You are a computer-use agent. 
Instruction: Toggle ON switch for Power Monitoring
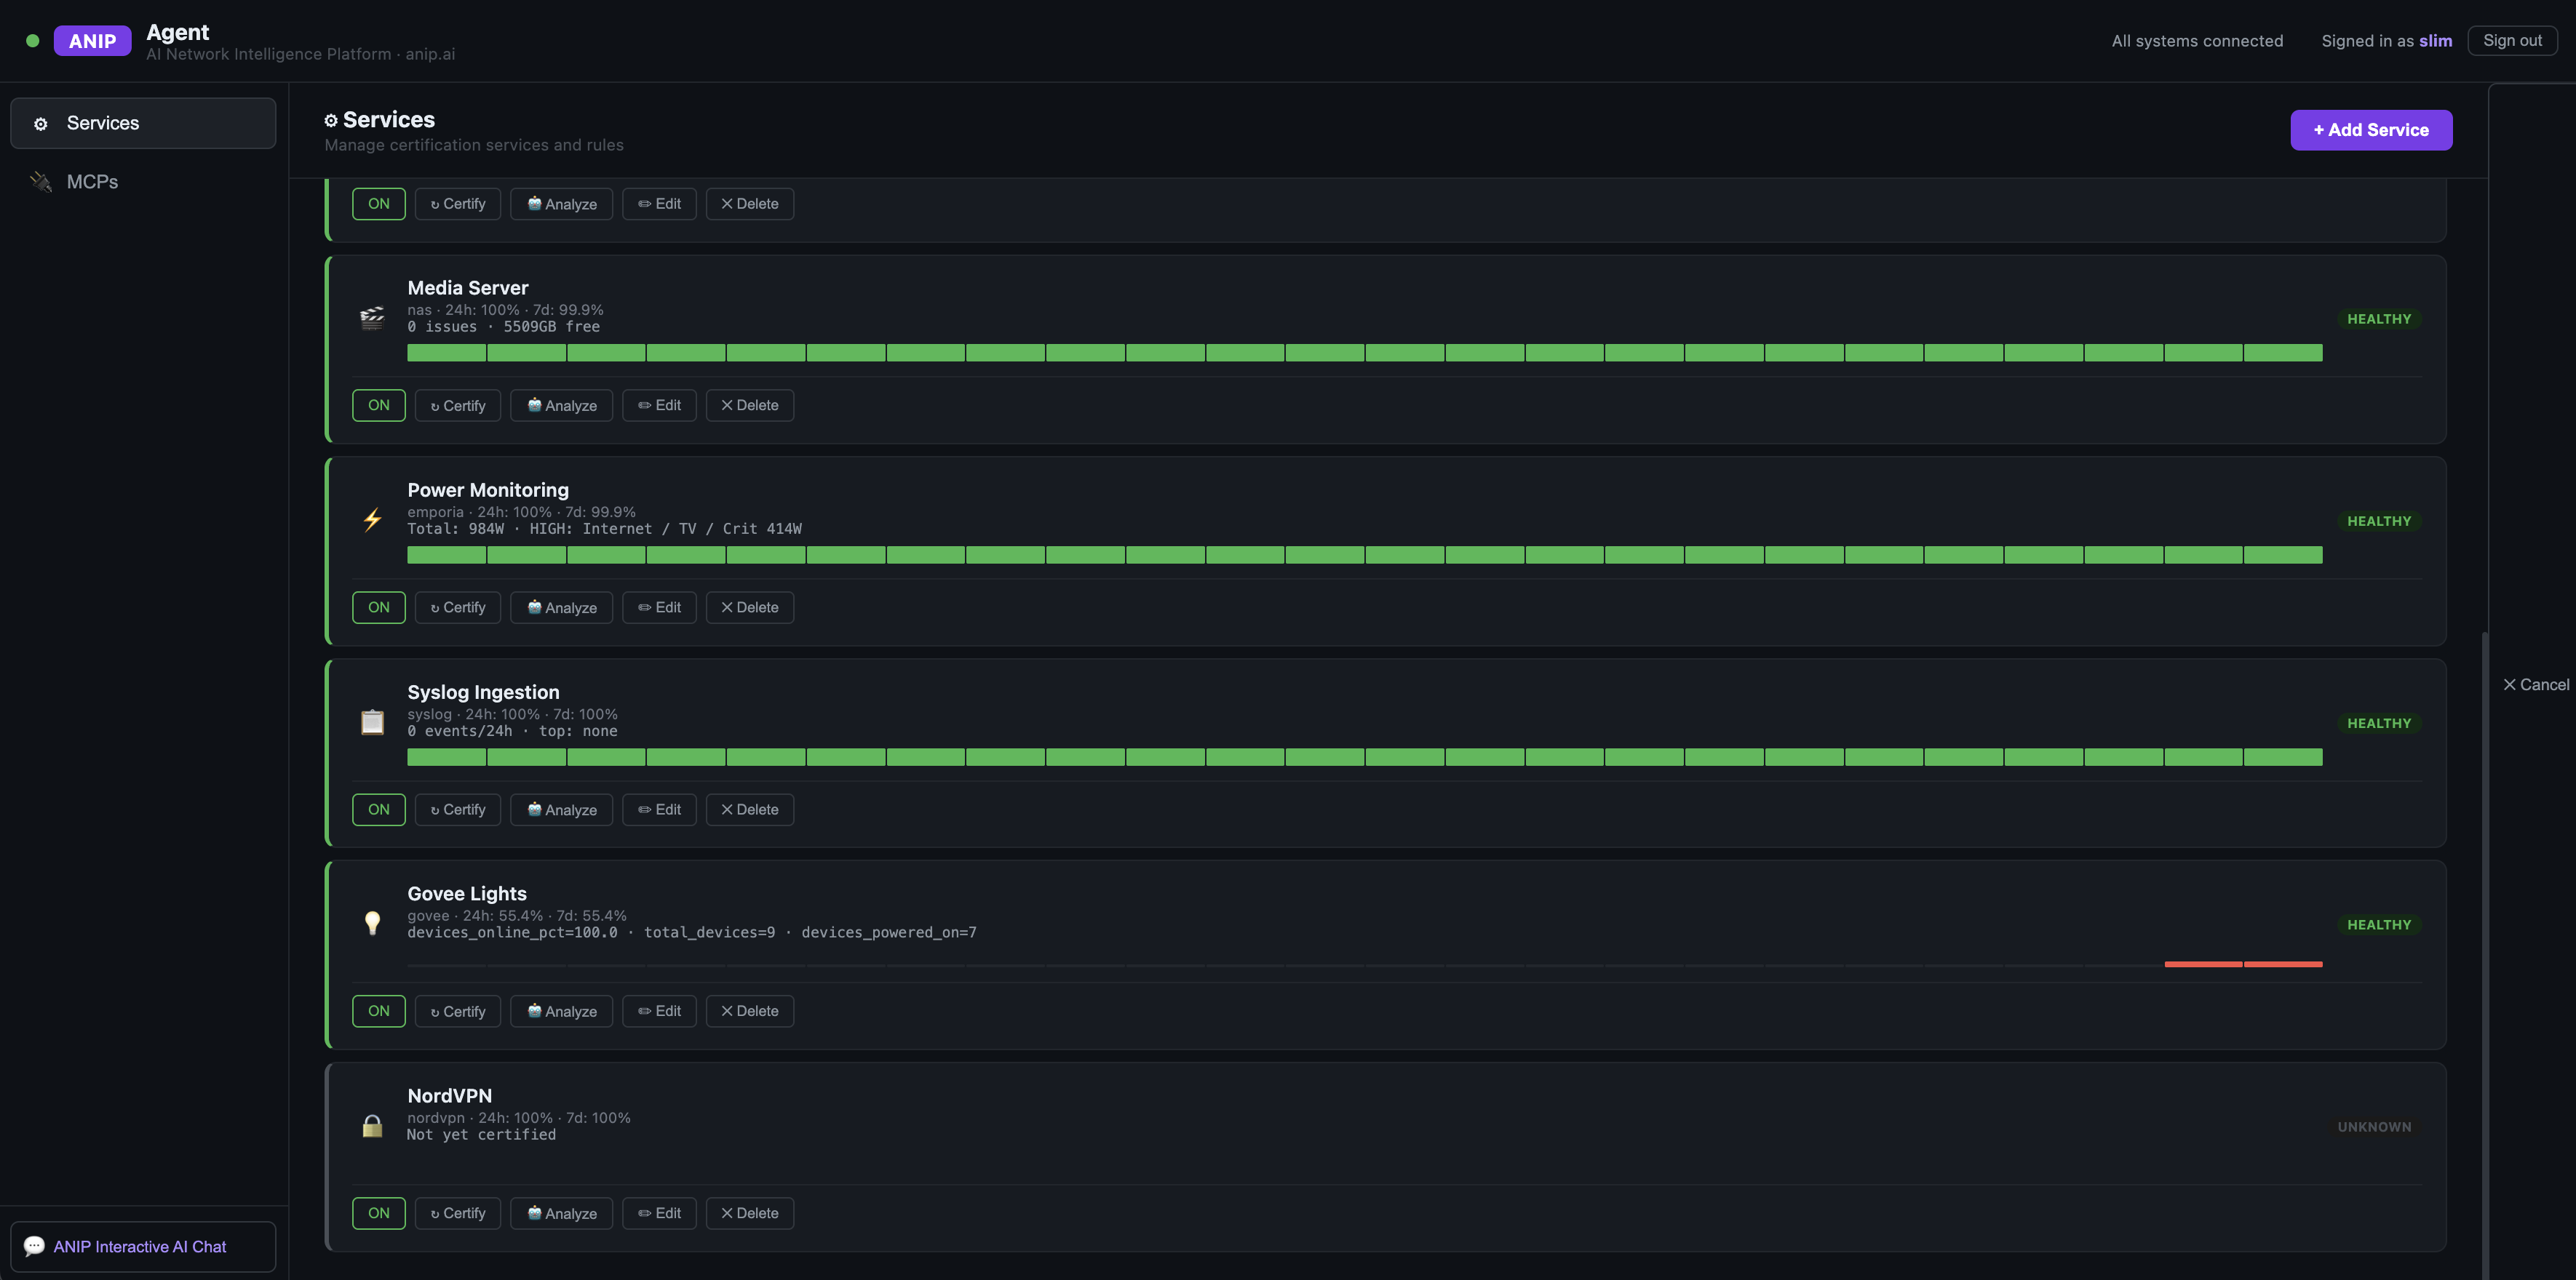379,607
